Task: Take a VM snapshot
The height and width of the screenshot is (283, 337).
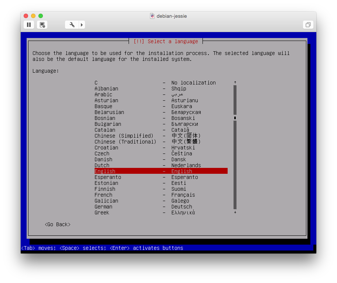Action: 42,25
